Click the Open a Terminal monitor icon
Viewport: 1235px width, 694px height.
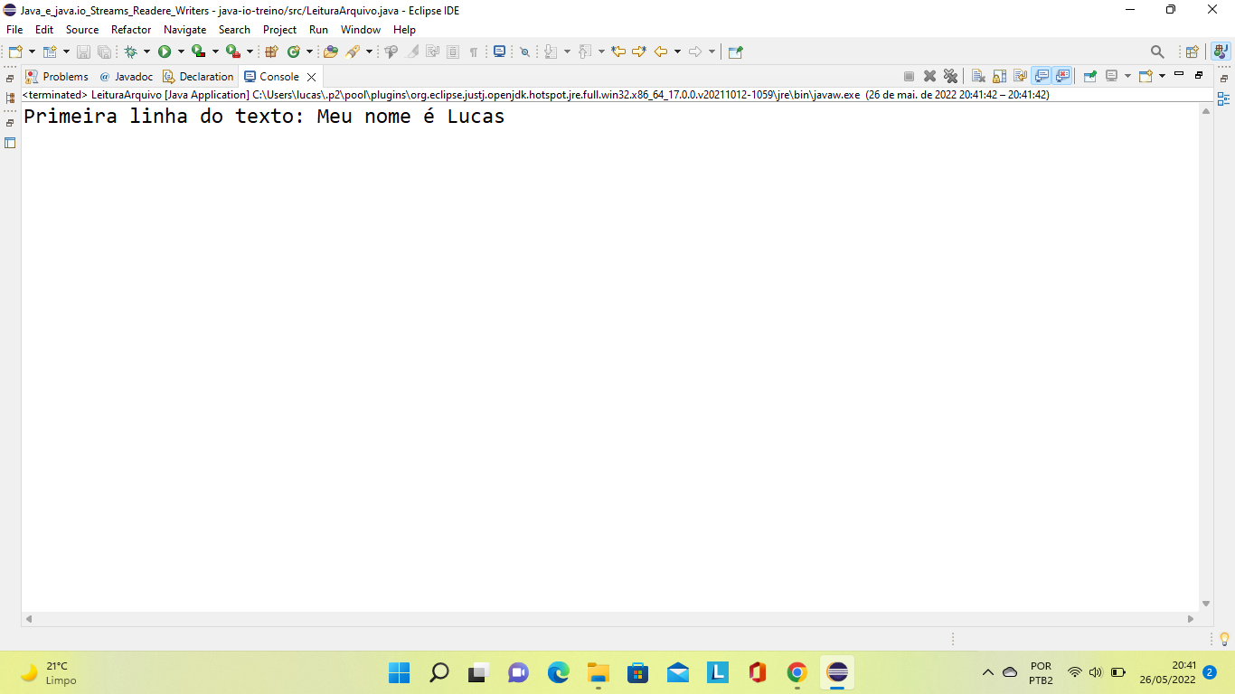tap(499, 52)
